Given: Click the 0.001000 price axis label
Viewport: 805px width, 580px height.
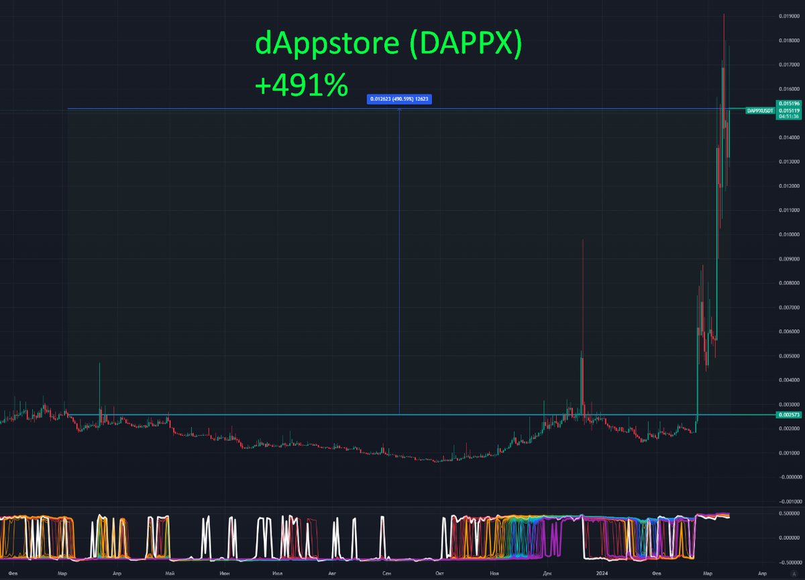Looking at the screenshot, I should click(x=790, y=453).
